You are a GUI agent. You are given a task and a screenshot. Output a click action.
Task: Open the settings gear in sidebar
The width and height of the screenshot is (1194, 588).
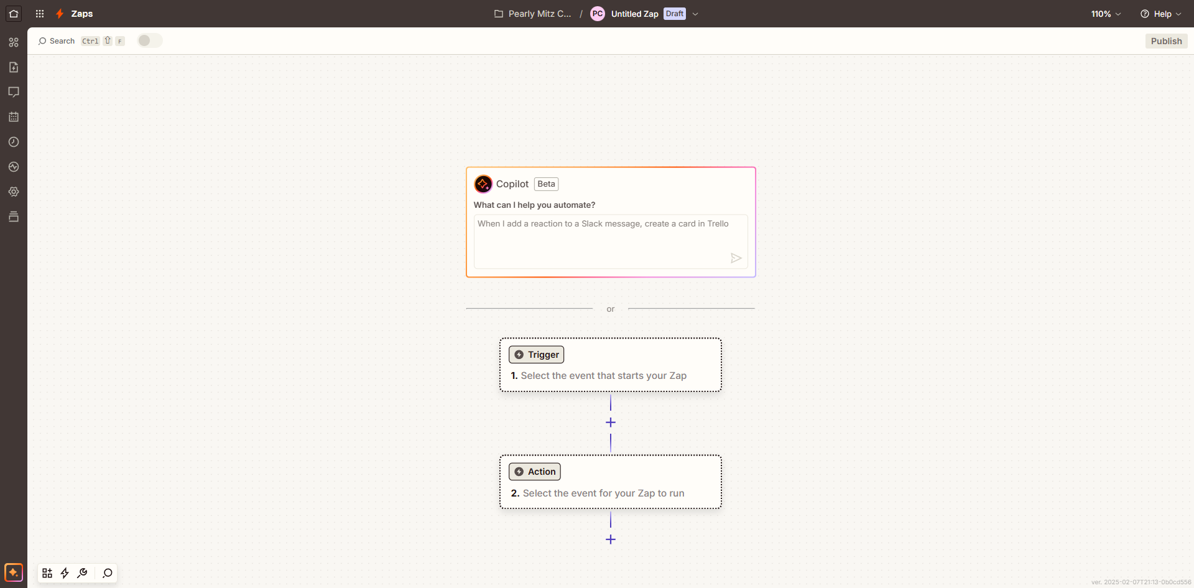[14, 192]
